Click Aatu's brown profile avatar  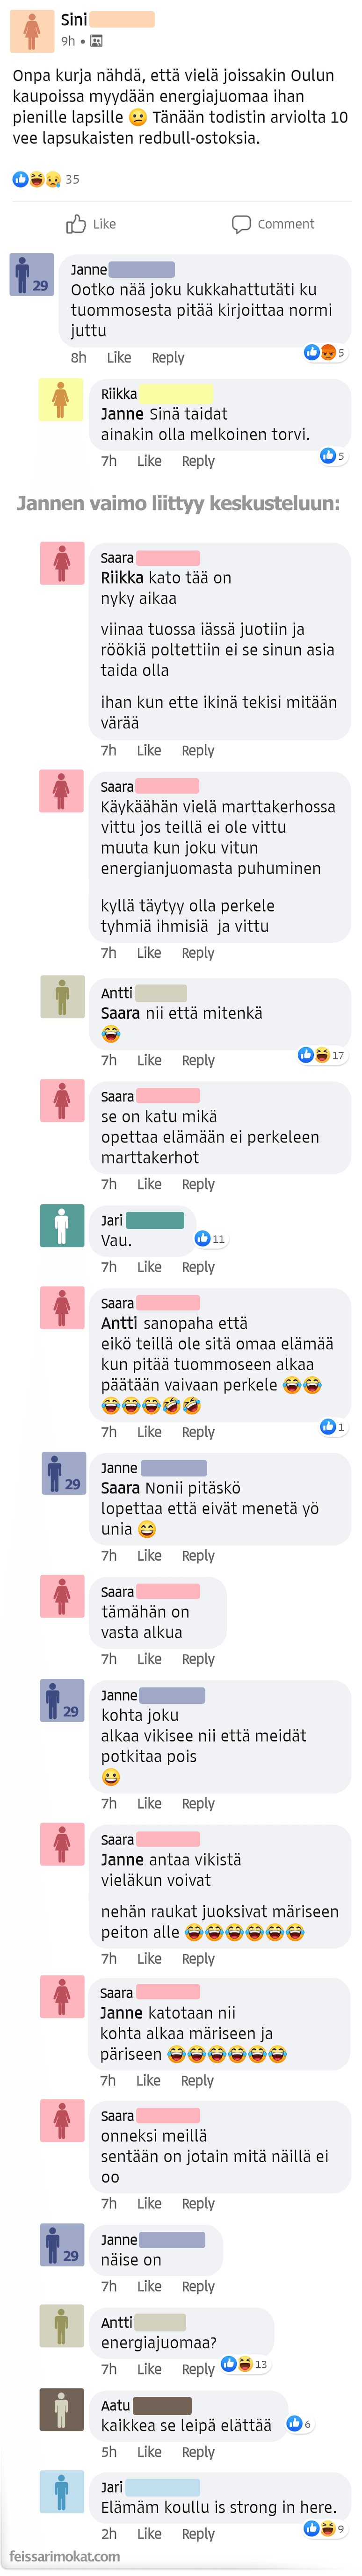pos(61,2410)
